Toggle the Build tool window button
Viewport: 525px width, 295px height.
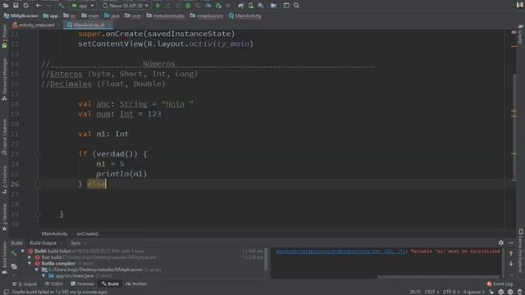[x=110, y=284]
